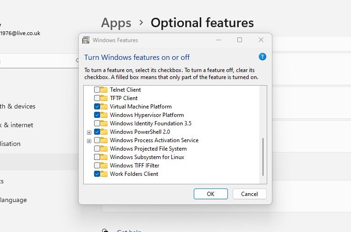
Task: Tick the Windows Identity Foundation 3.5 checkbox
Action: [97, 123]
